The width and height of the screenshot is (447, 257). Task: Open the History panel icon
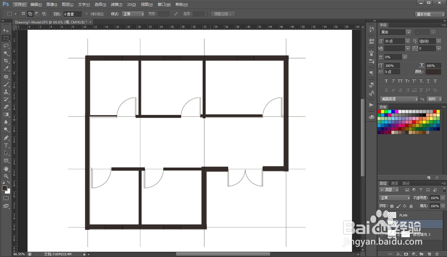(x=371, y=29)
